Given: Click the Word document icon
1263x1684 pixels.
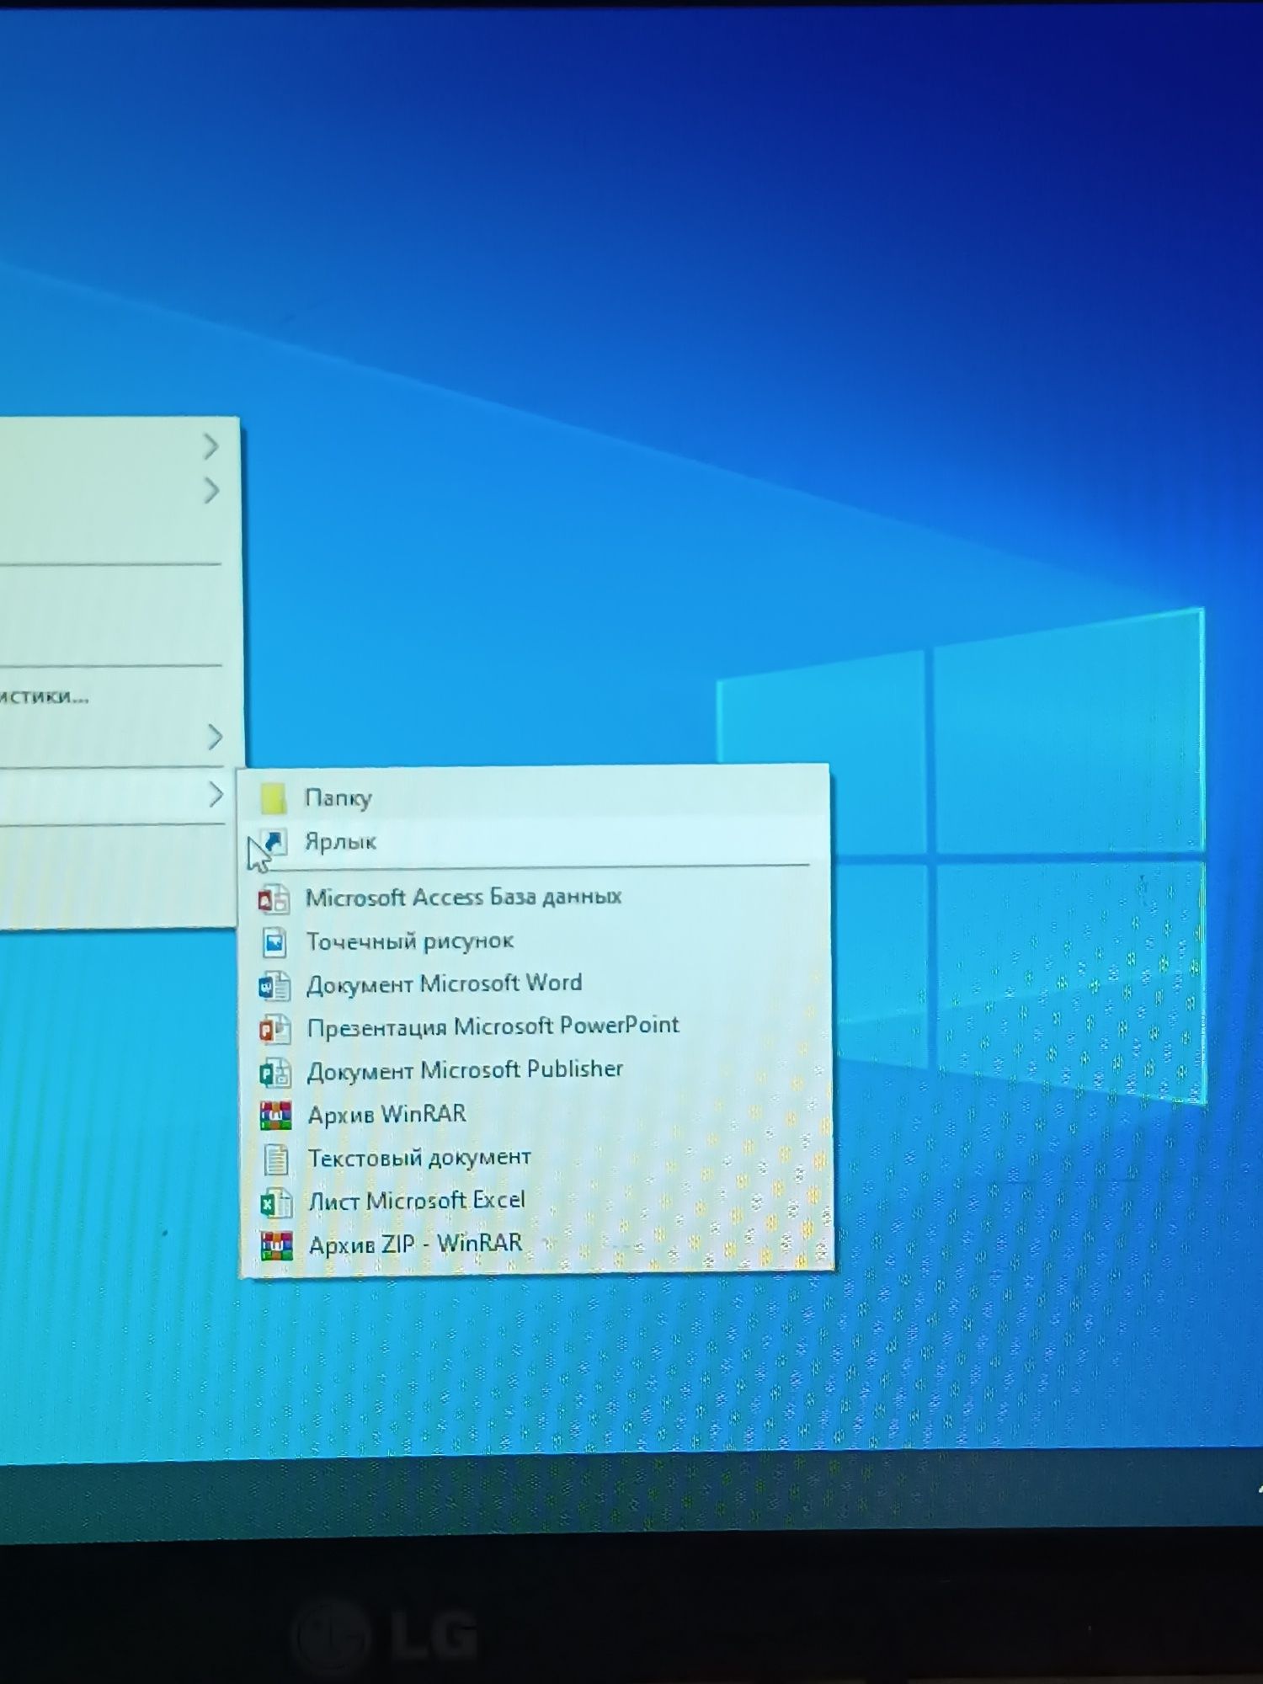Looking at the screenshot, I should [x=274, y=985].
